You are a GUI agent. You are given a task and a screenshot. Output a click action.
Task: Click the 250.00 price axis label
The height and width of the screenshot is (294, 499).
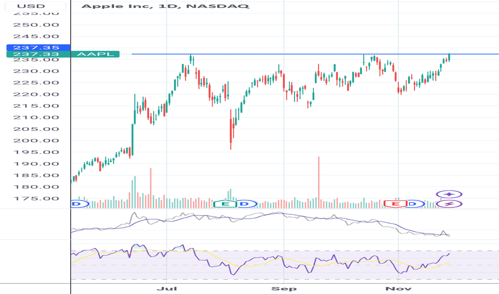point(36,25)
